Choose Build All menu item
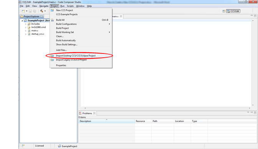Viewport: 258px width, 149px height. [x=81, y=20]
